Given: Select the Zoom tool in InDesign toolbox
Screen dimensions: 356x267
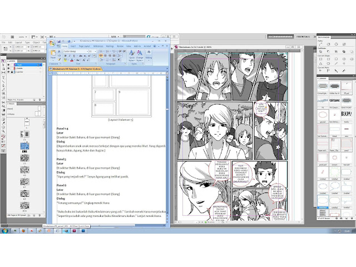Looking at the screenshot, I should [3, 131].
